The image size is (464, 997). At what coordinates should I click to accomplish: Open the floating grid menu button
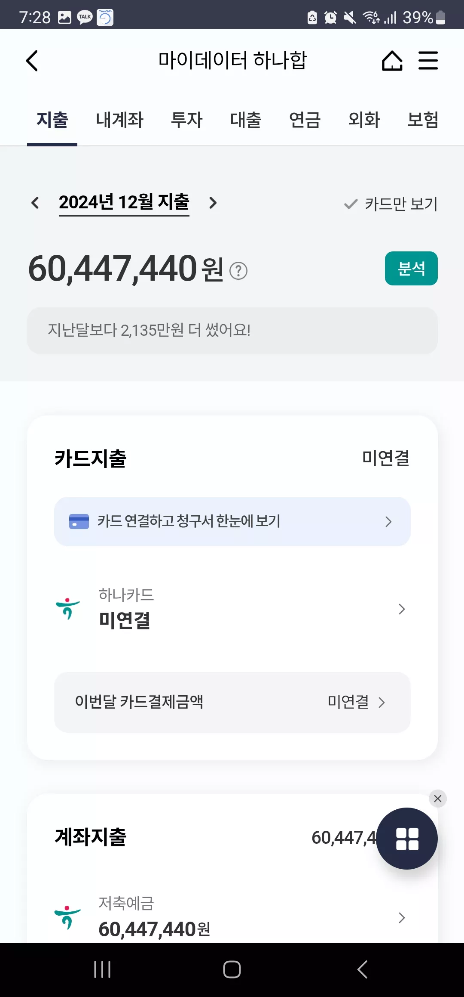point(407,839)
